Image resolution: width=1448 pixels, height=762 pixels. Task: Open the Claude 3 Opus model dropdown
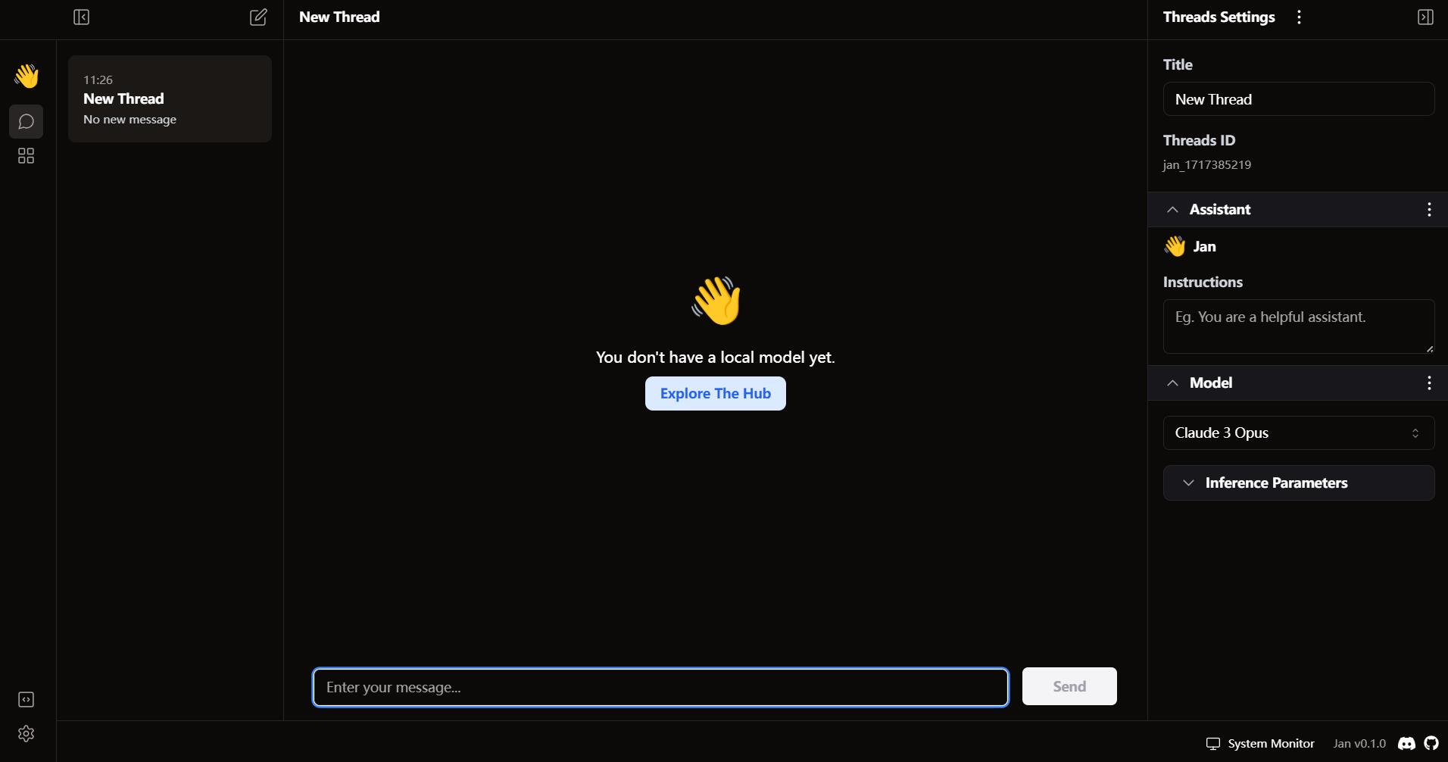pyautogui.click(x=1299, y=433)
